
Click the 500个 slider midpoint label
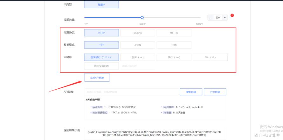point(142,24)
